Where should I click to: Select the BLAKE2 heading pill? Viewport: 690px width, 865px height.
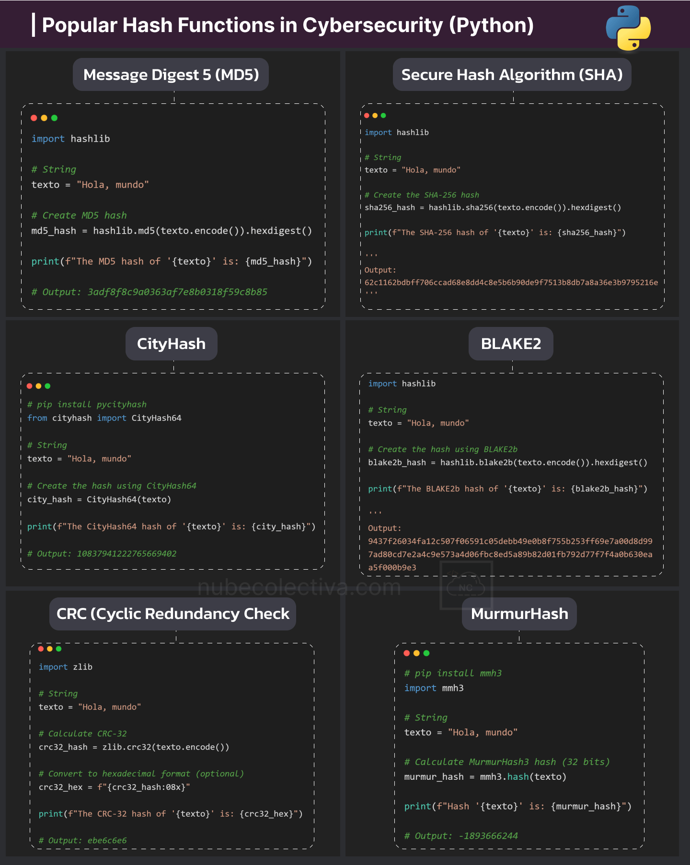click(511, 344)
